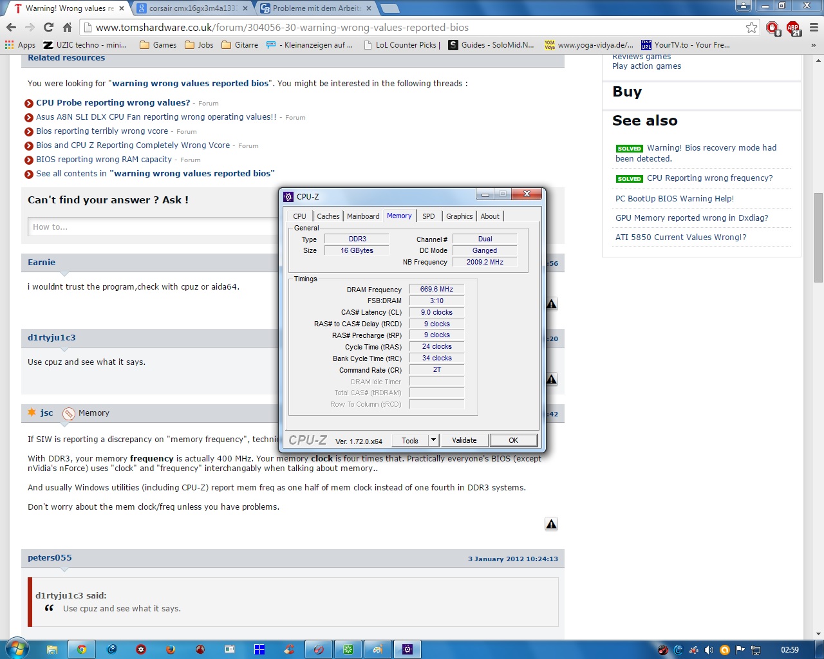Open 'Play action games' link
The image size is (824, 659).
point(646,66)
